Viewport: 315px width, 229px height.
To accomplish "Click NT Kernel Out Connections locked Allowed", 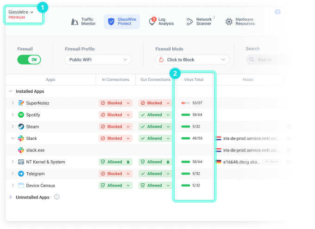I will coord(155,162).
